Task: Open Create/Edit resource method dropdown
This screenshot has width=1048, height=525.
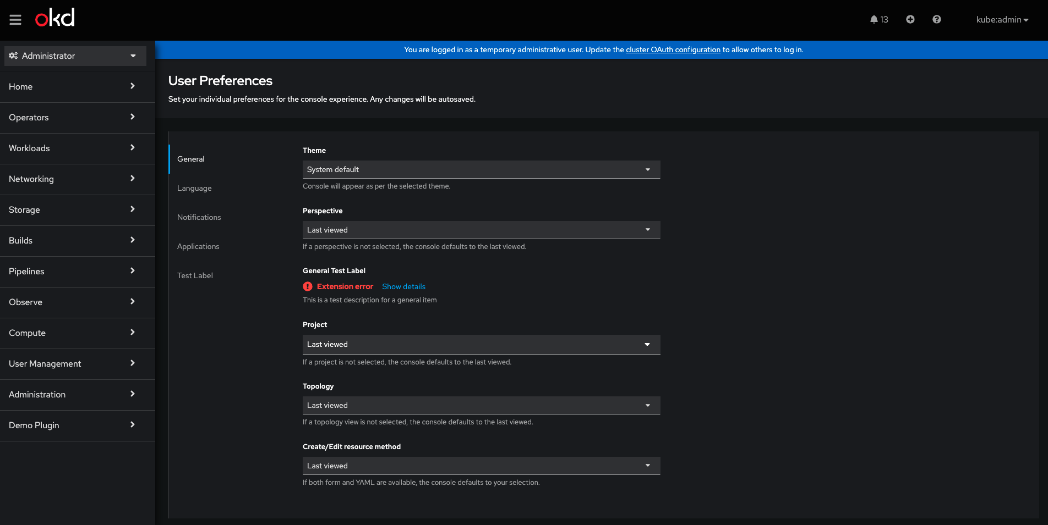Action: coord(481,466)
